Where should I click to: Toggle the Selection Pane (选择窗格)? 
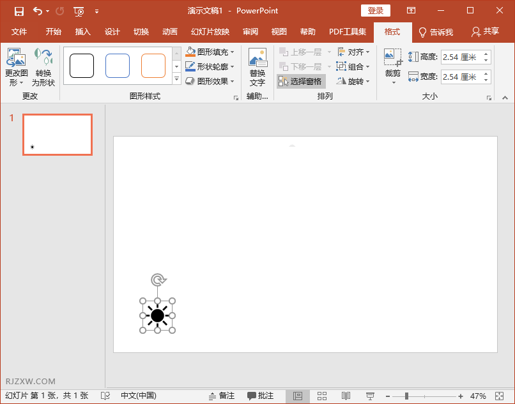tap(301, 81)
